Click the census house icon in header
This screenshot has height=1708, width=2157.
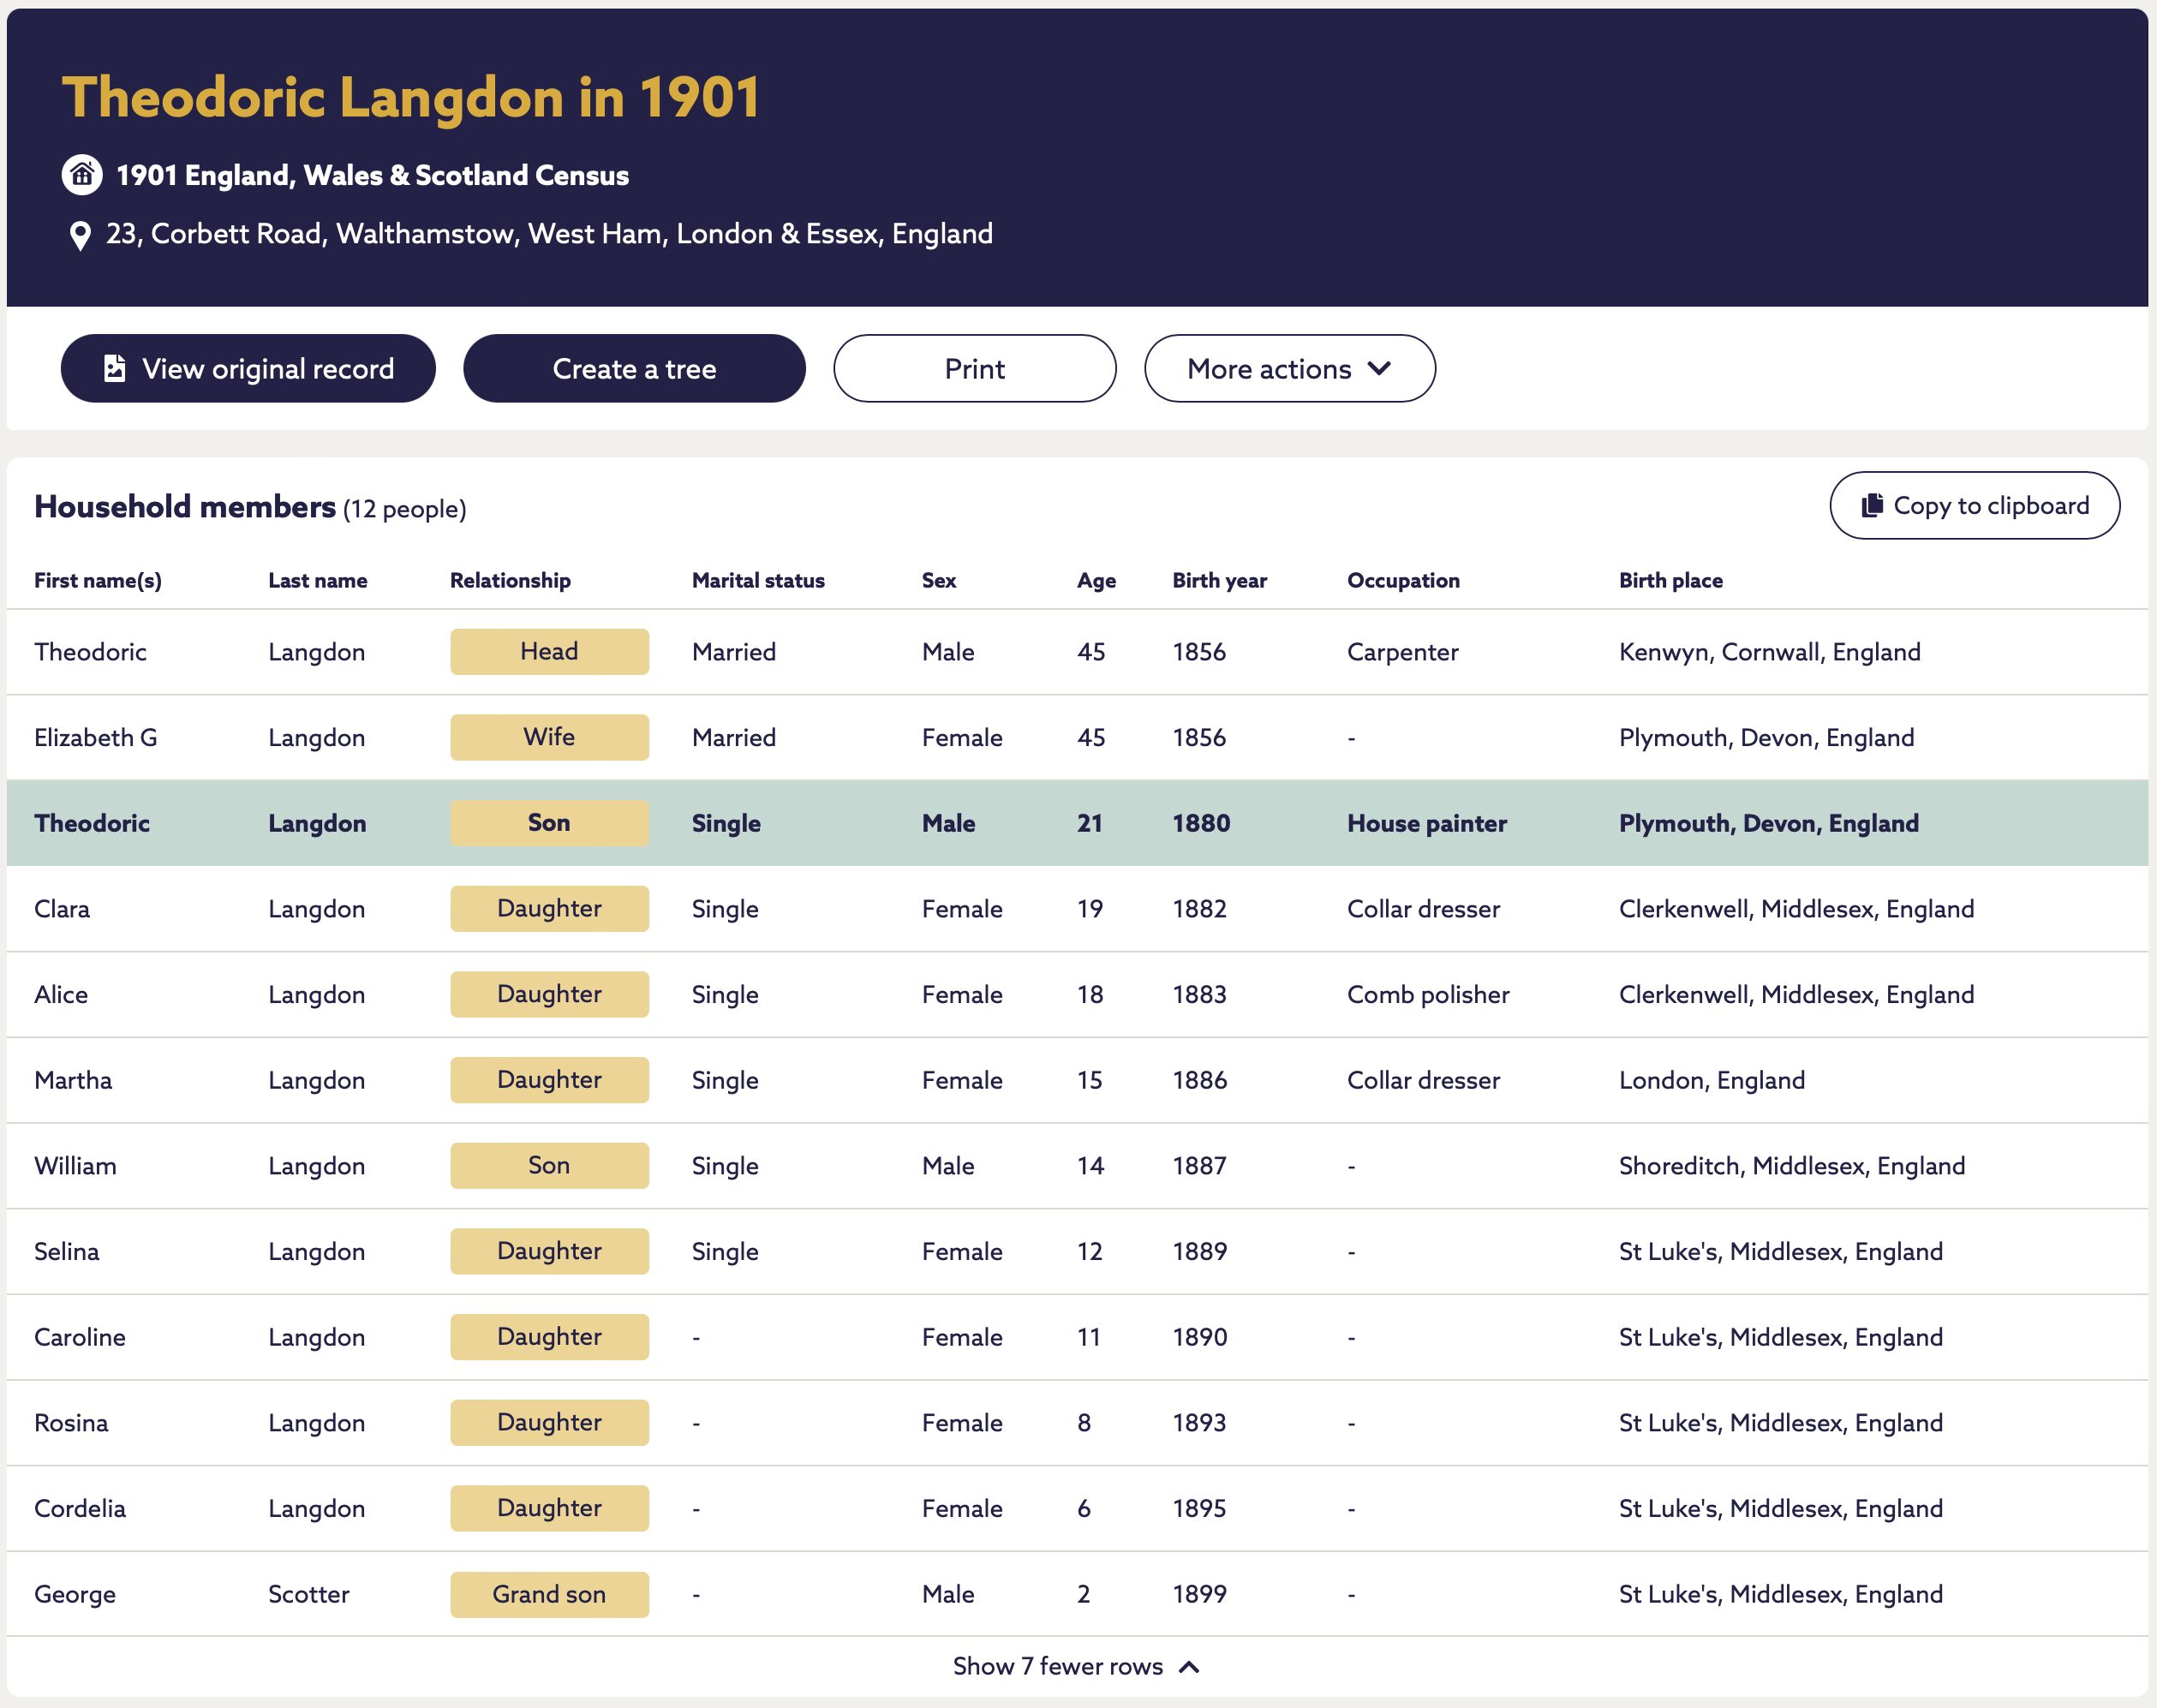(82, 175)
